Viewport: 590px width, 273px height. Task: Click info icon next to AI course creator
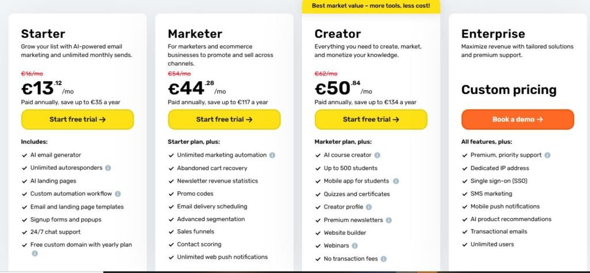point(377,155)
